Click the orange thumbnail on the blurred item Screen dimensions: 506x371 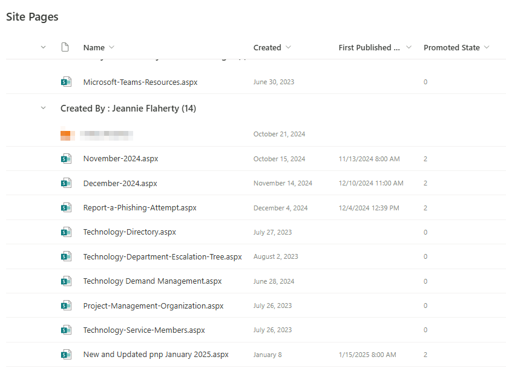point(65,135)
